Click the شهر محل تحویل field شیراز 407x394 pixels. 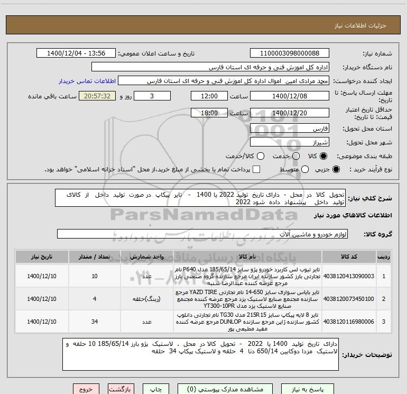[x=290, y=142]
